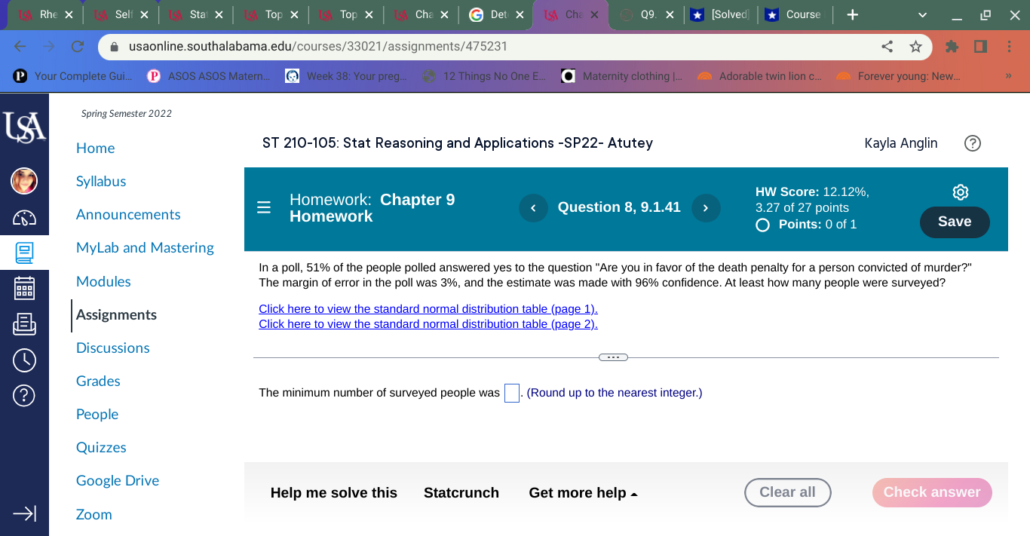Viewport: 1030px width, 536px height.
Task: Switch to the 'Q9.' tab
Action: [x=647, y=14]
